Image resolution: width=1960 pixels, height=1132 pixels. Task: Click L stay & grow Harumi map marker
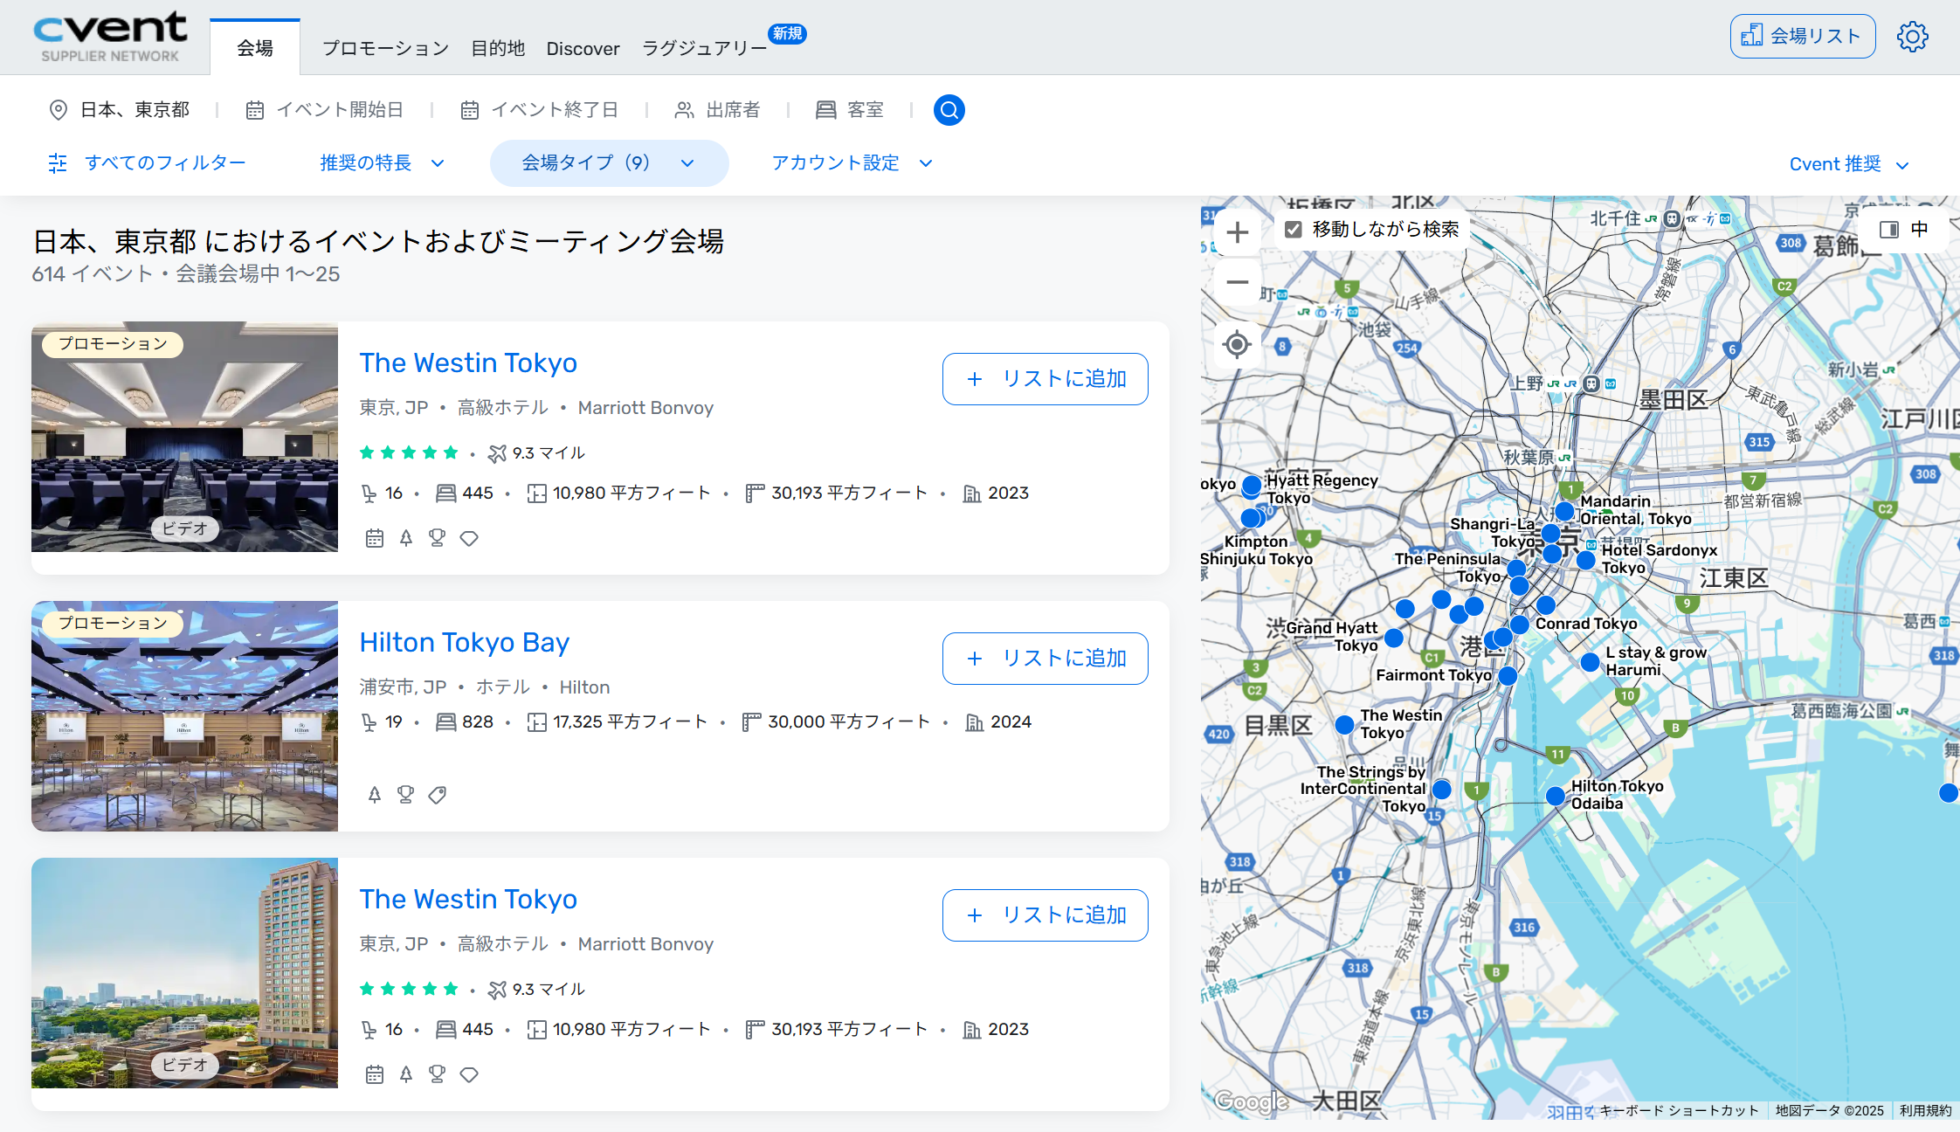1591,663
